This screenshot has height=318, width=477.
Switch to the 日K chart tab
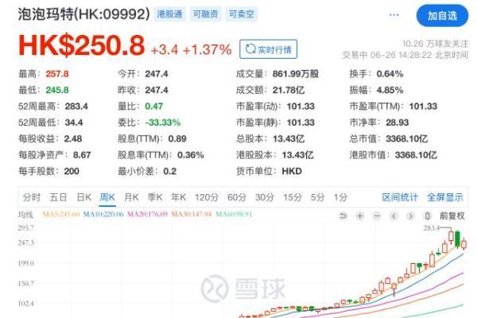click(x=84, y=197)
